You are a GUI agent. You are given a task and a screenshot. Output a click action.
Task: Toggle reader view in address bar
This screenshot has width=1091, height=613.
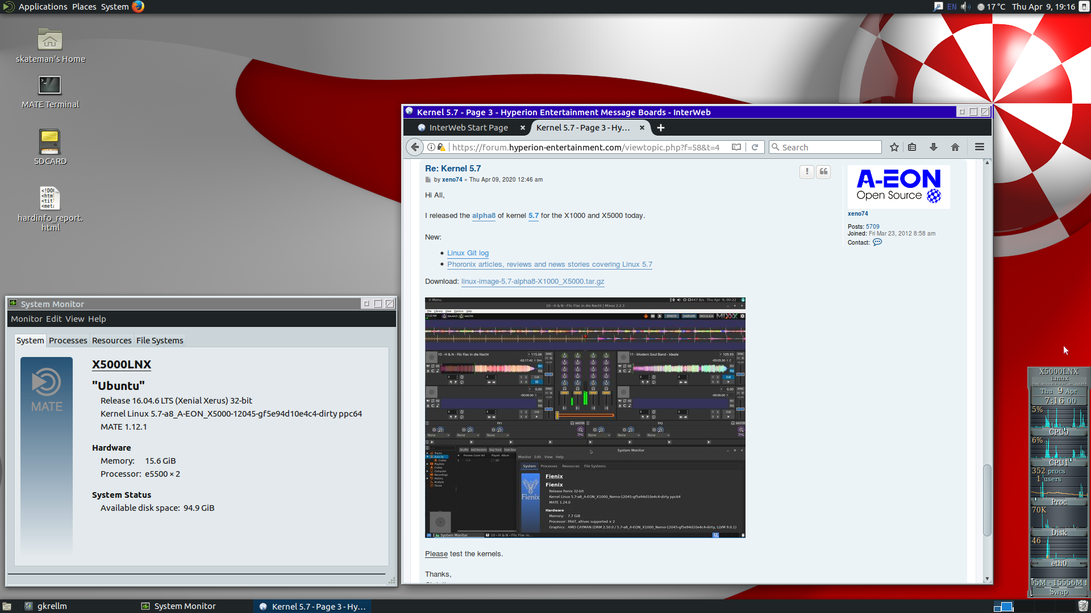(736, 147)
